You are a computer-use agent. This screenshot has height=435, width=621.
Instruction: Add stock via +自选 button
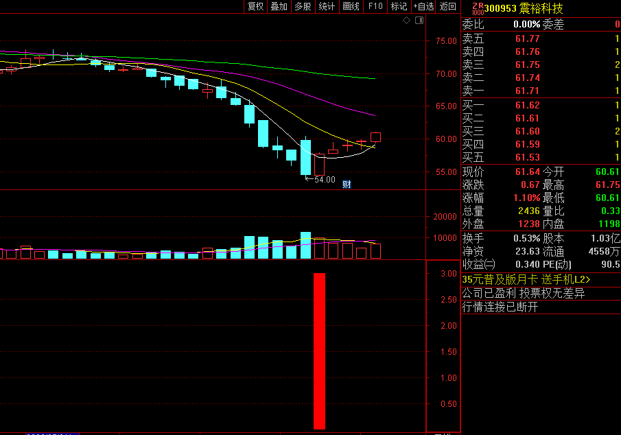[423, 6]
